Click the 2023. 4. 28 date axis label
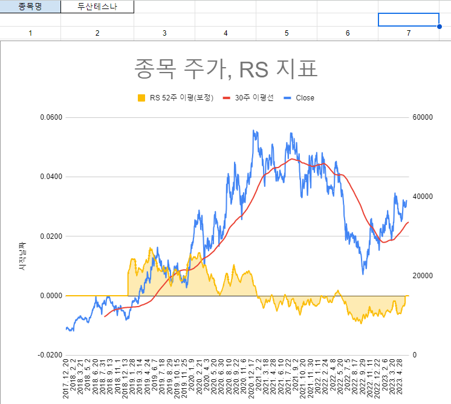The image size is (451, 404). pyautogui.click(x=400, y=377)
